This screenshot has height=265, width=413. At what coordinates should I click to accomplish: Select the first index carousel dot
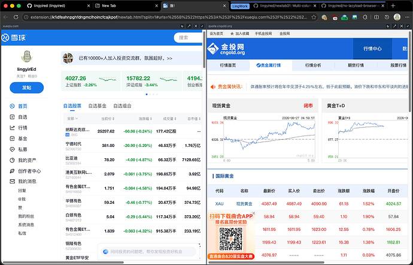pyautogui.click(x=147, y=94)
